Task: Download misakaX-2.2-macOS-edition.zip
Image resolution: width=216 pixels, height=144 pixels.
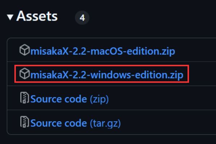Action: point(103,51)
